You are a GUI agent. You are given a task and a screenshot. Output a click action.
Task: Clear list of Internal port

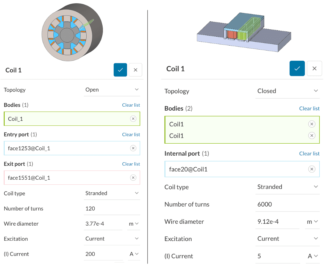pyautogui.click(x=309, y=153)
